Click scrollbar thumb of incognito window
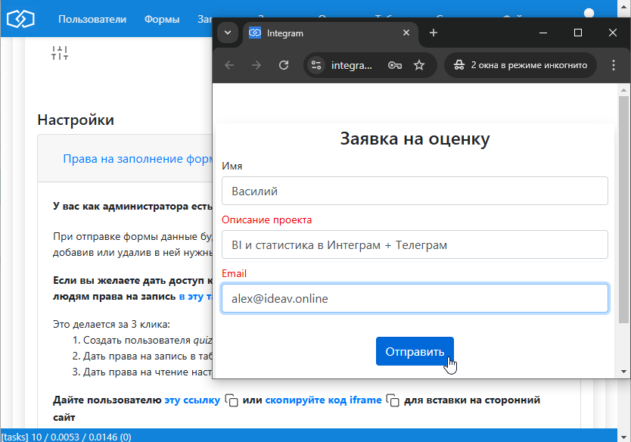Viewport: 631px width, 442px height. [623, 210]
